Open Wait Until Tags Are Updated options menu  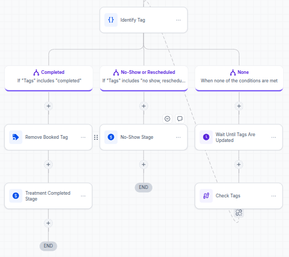tap(274, 137)
